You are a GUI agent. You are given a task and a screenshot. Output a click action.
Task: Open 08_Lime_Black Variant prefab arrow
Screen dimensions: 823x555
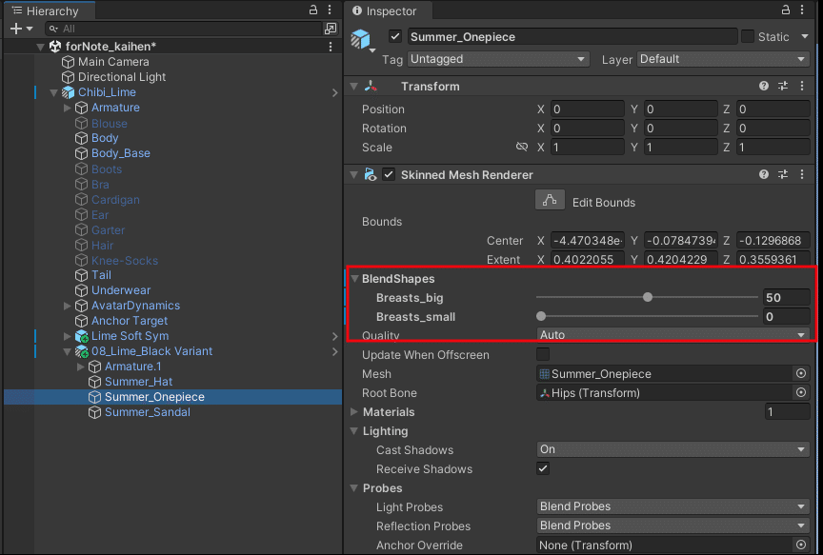pos(335,351)
